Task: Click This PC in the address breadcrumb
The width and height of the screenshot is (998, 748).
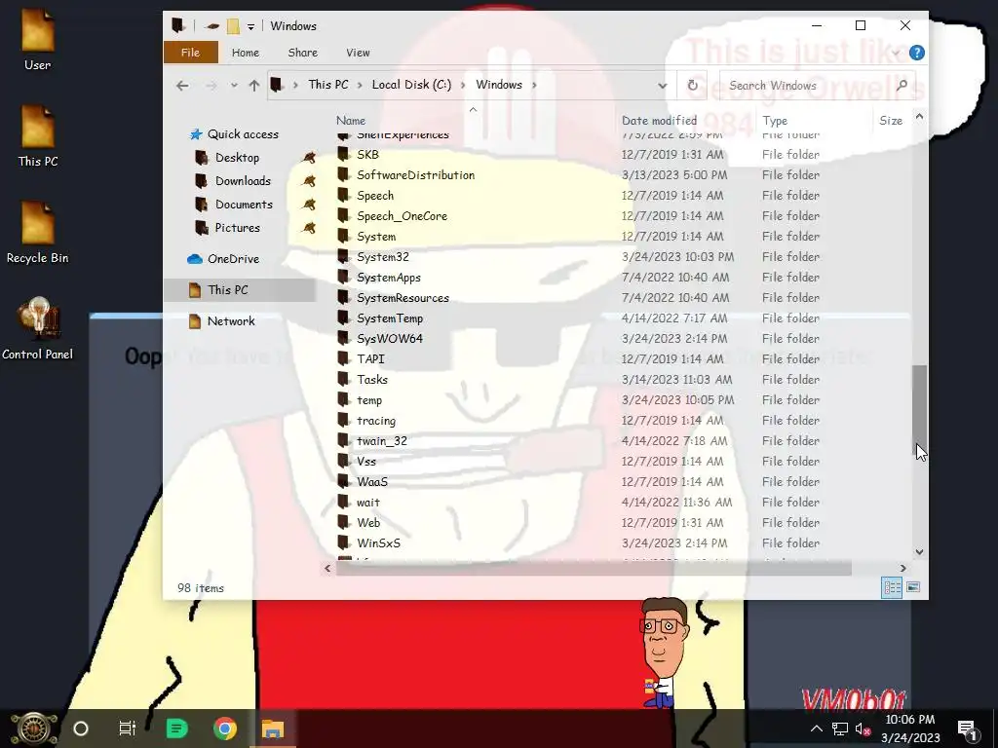Action: coord(328,85)
